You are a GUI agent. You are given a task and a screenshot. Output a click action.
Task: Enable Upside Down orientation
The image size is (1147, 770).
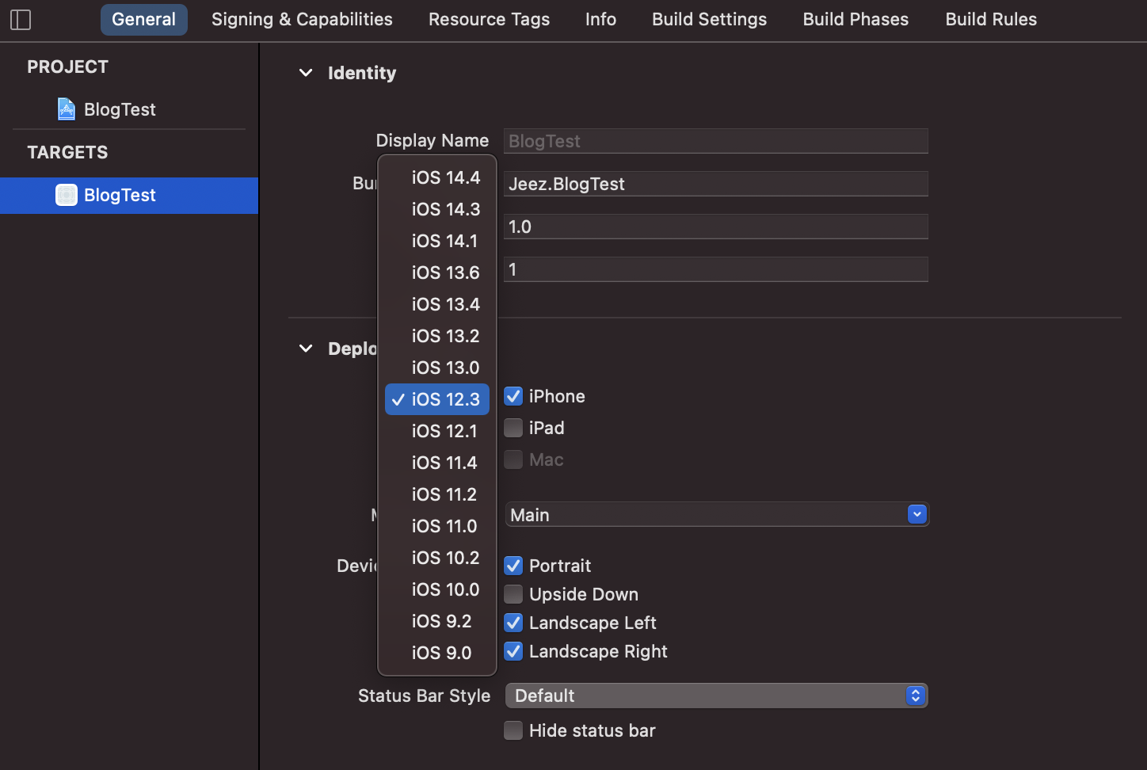point(513,594)
